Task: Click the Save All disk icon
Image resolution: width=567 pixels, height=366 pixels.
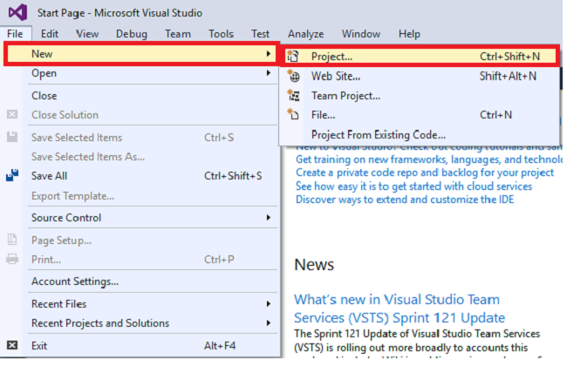Action: (12, 175)
